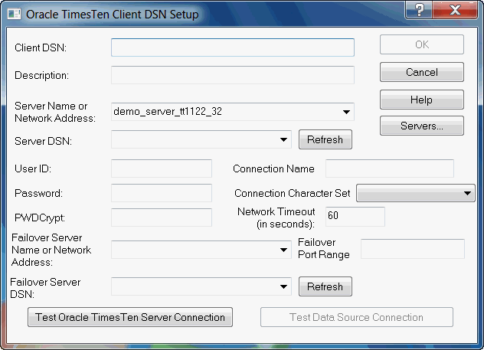Expand the Server Name or Network Address dropdown
The height and width of the screenshot is (350, 484).
[346, 112]
